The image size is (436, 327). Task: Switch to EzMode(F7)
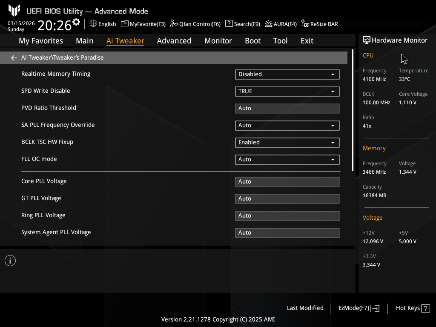pos(359,308)
